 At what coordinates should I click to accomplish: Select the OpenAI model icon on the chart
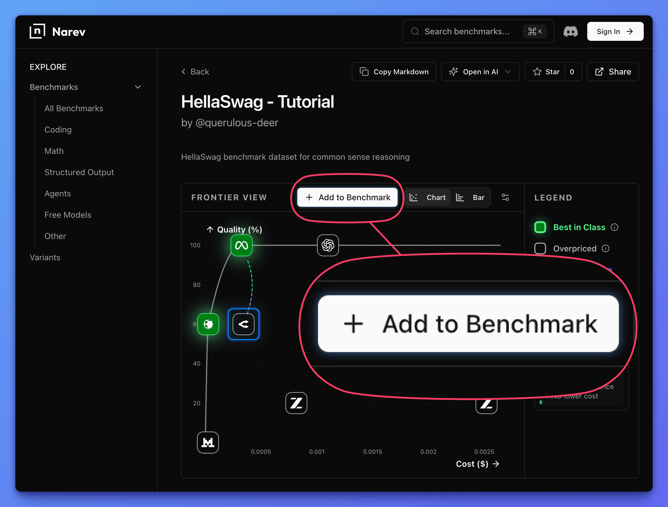[328, 246]
